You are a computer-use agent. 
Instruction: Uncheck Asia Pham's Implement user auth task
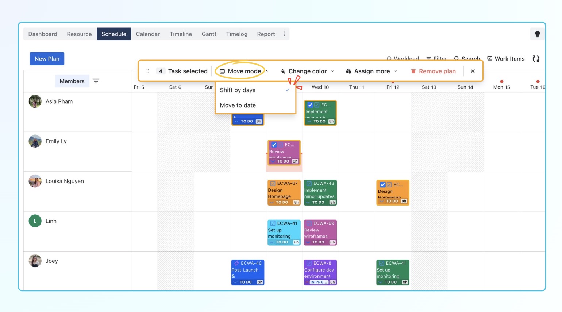(x=310, y=105)
